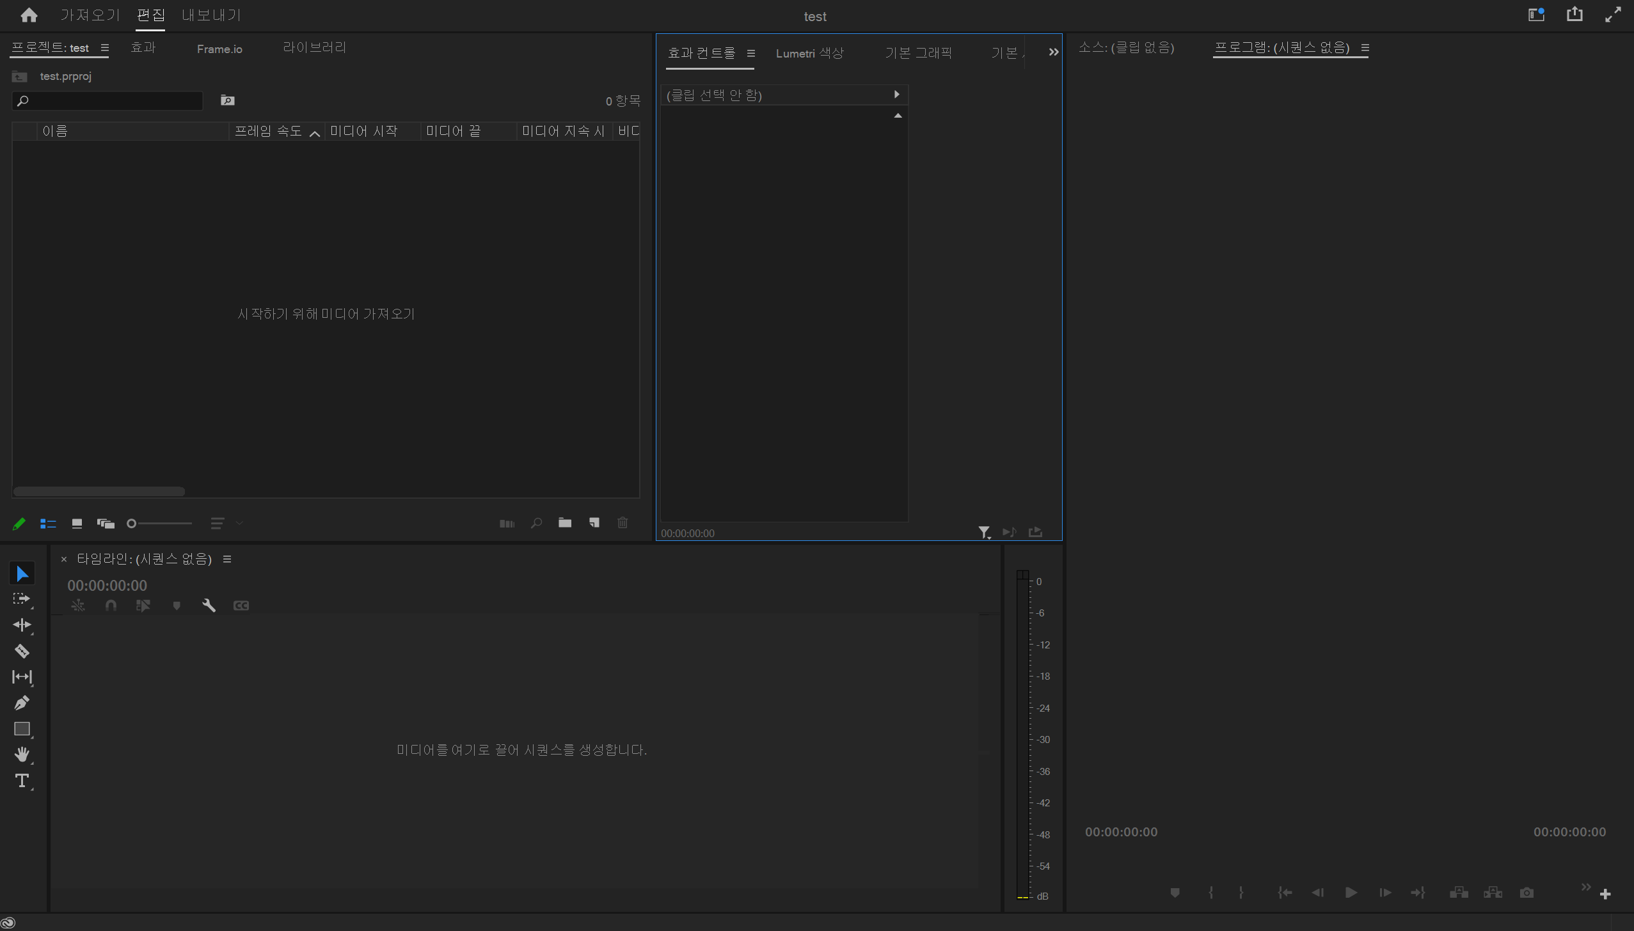
Task: Select the Ripple Edit tool
Action: (x=22, y=625)
